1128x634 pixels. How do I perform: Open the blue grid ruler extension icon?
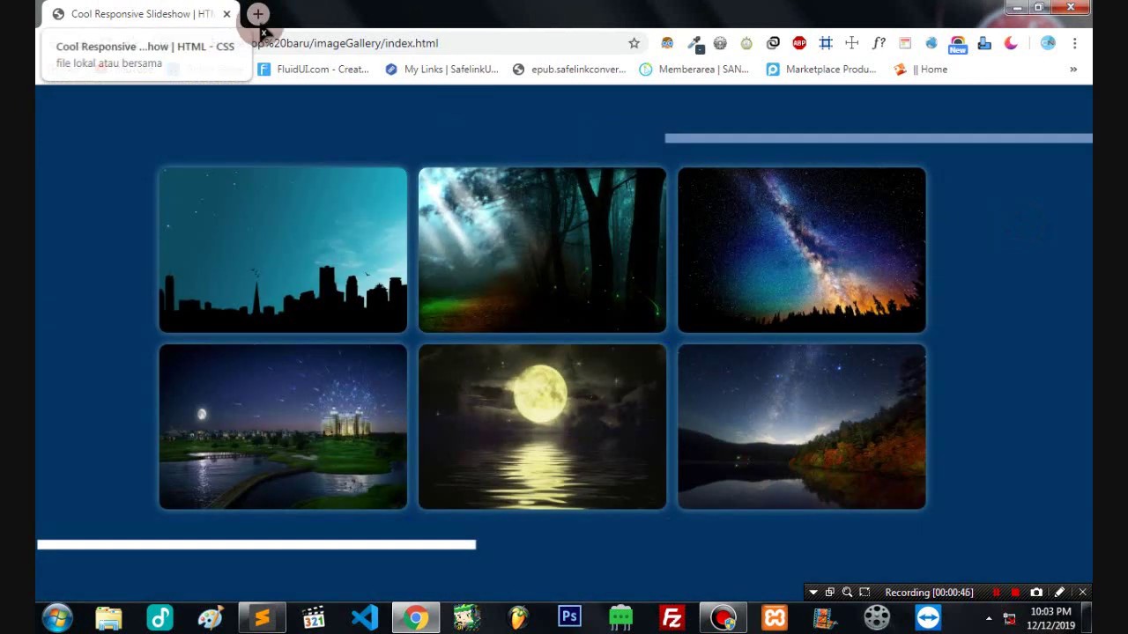826,43
